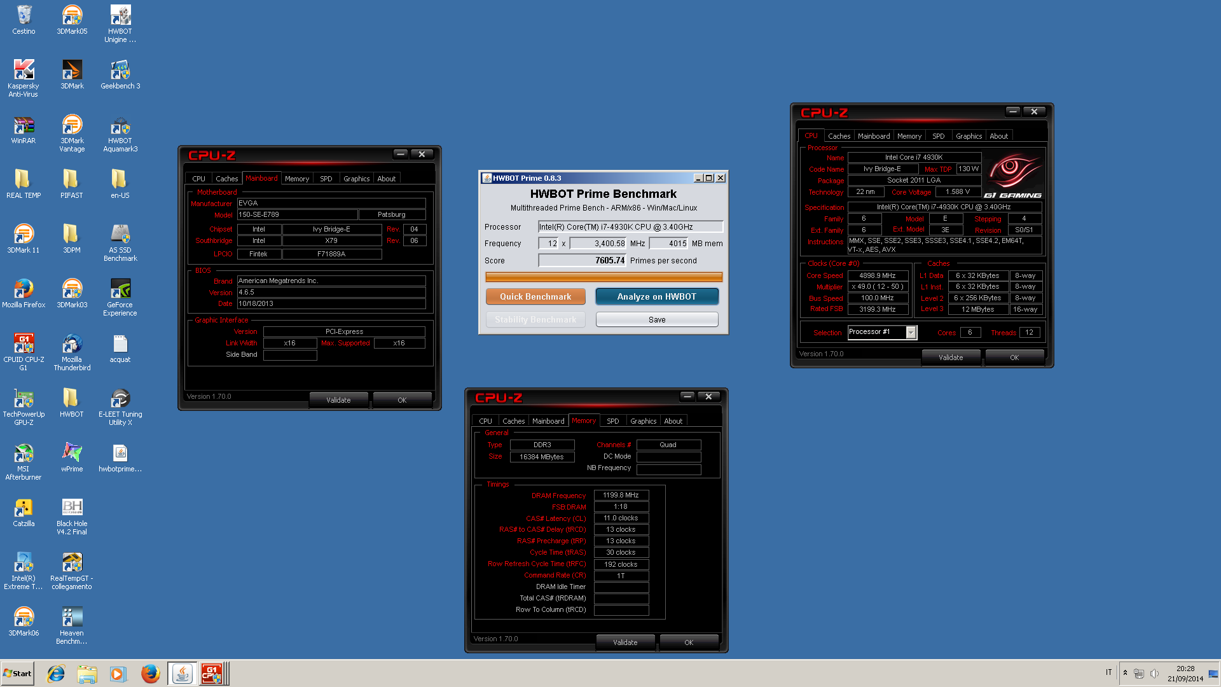Open TechPowerUp GPU-Z shortcut
The height and width of the screenshot is (687, 1221).
(x=24, y=406)
